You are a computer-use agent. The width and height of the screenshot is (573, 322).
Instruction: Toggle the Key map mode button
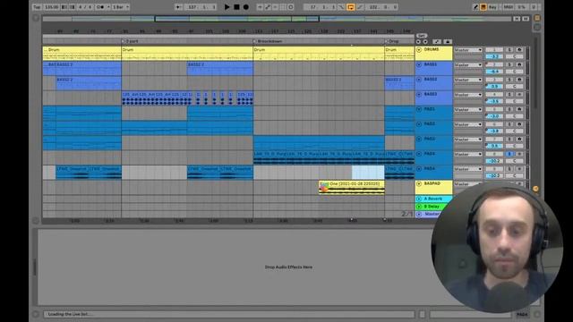(492, 7)
